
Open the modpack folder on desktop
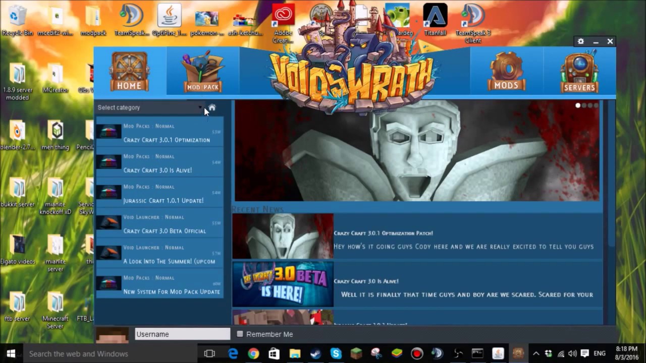(93, 21)
